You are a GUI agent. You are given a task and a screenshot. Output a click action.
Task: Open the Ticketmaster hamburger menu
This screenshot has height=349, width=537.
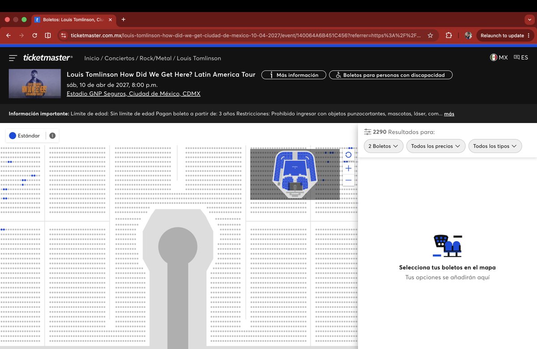13,58
